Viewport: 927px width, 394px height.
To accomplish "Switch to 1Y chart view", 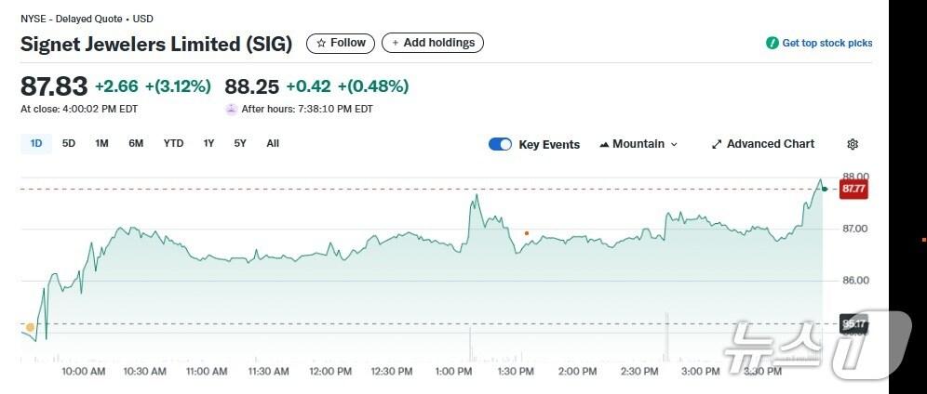I will tap(208, 143).
